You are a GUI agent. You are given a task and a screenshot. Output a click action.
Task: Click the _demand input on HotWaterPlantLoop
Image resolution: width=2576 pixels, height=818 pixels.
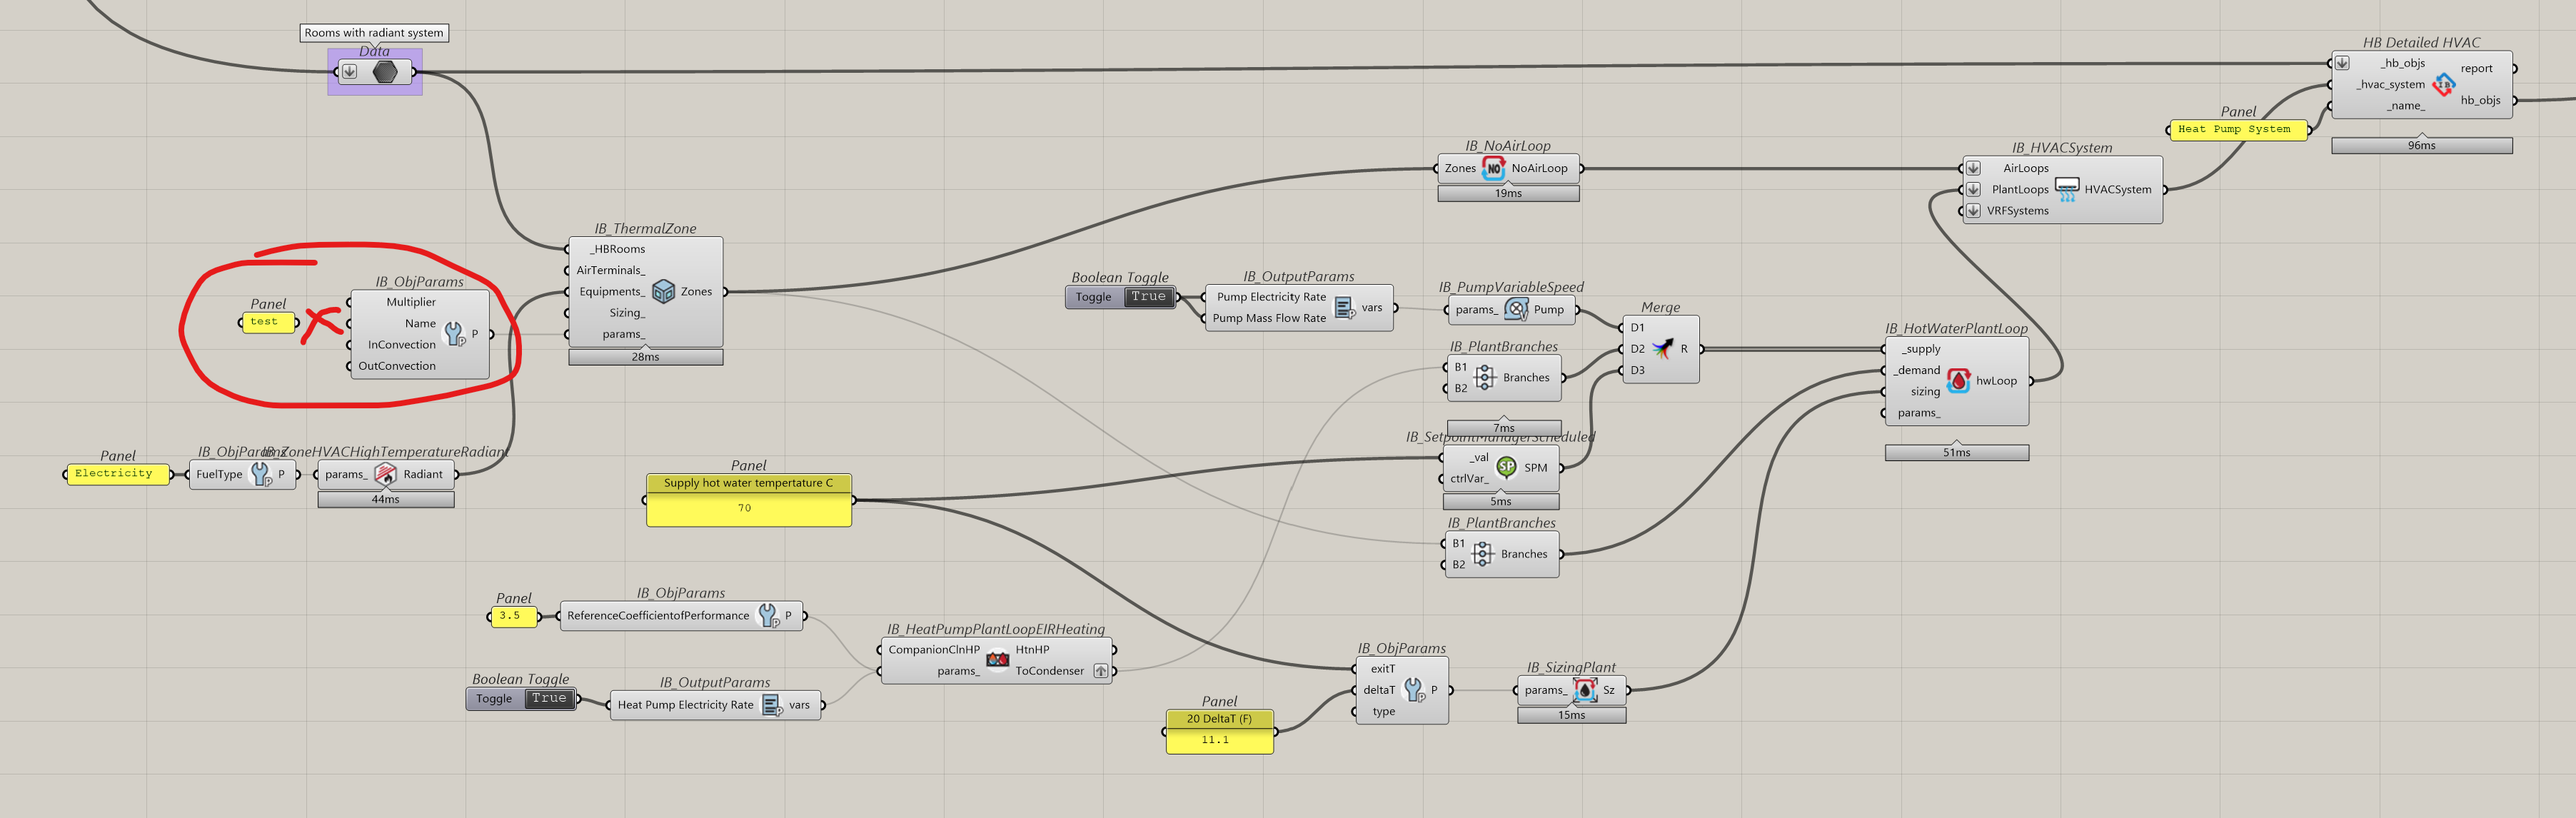tap(1916, 370)
